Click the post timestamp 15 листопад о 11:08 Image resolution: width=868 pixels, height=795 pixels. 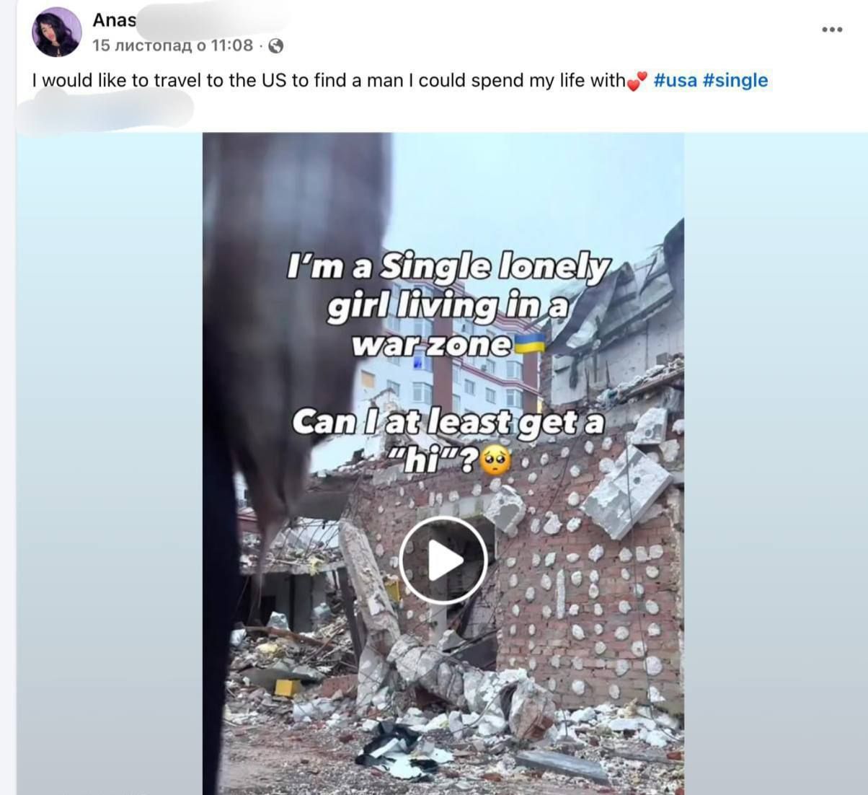coord(172,46)
